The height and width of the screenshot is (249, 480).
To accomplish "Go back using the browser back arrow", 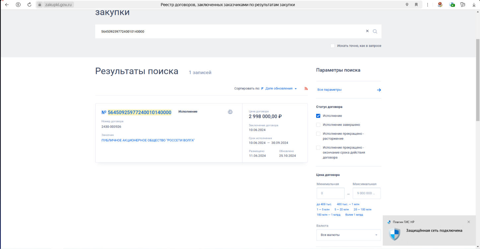I will (7, 5).
